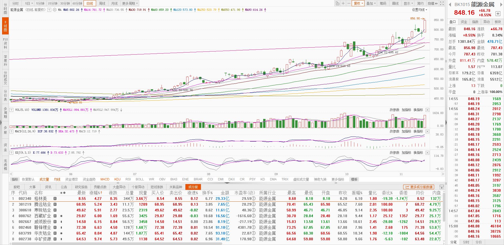Add BK1015 to watchlist with plus icon

[498, 14]
